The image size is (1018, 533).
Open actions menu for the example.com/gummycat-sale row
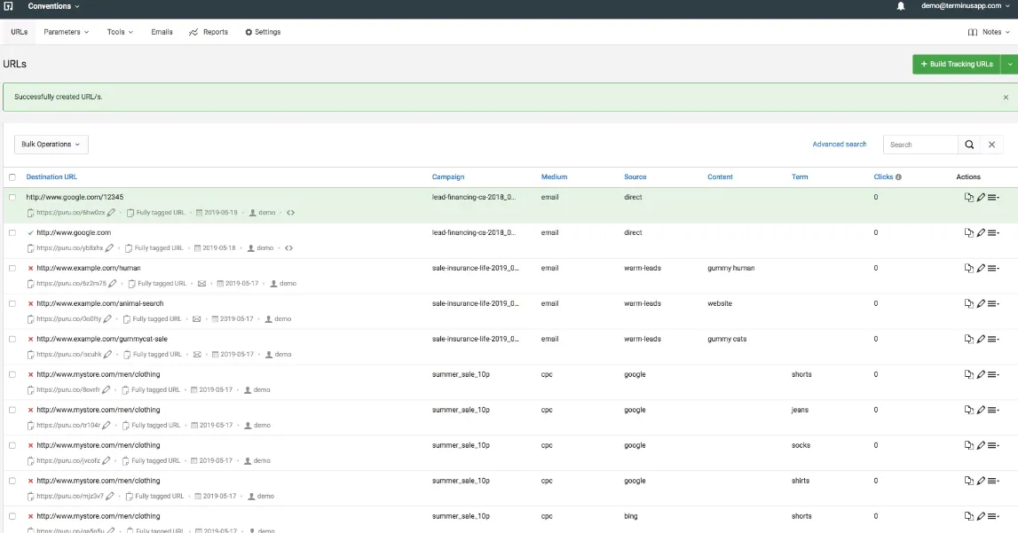(x=994, y=340)
